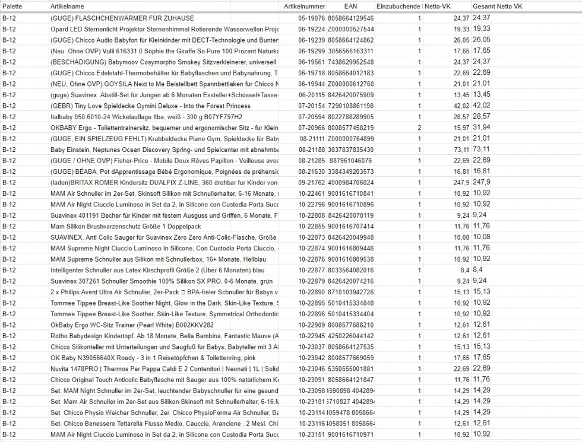This screenshot has height=442, width=582.
Task: Click EAN 3056566163311
Action: tap(351, 51)
